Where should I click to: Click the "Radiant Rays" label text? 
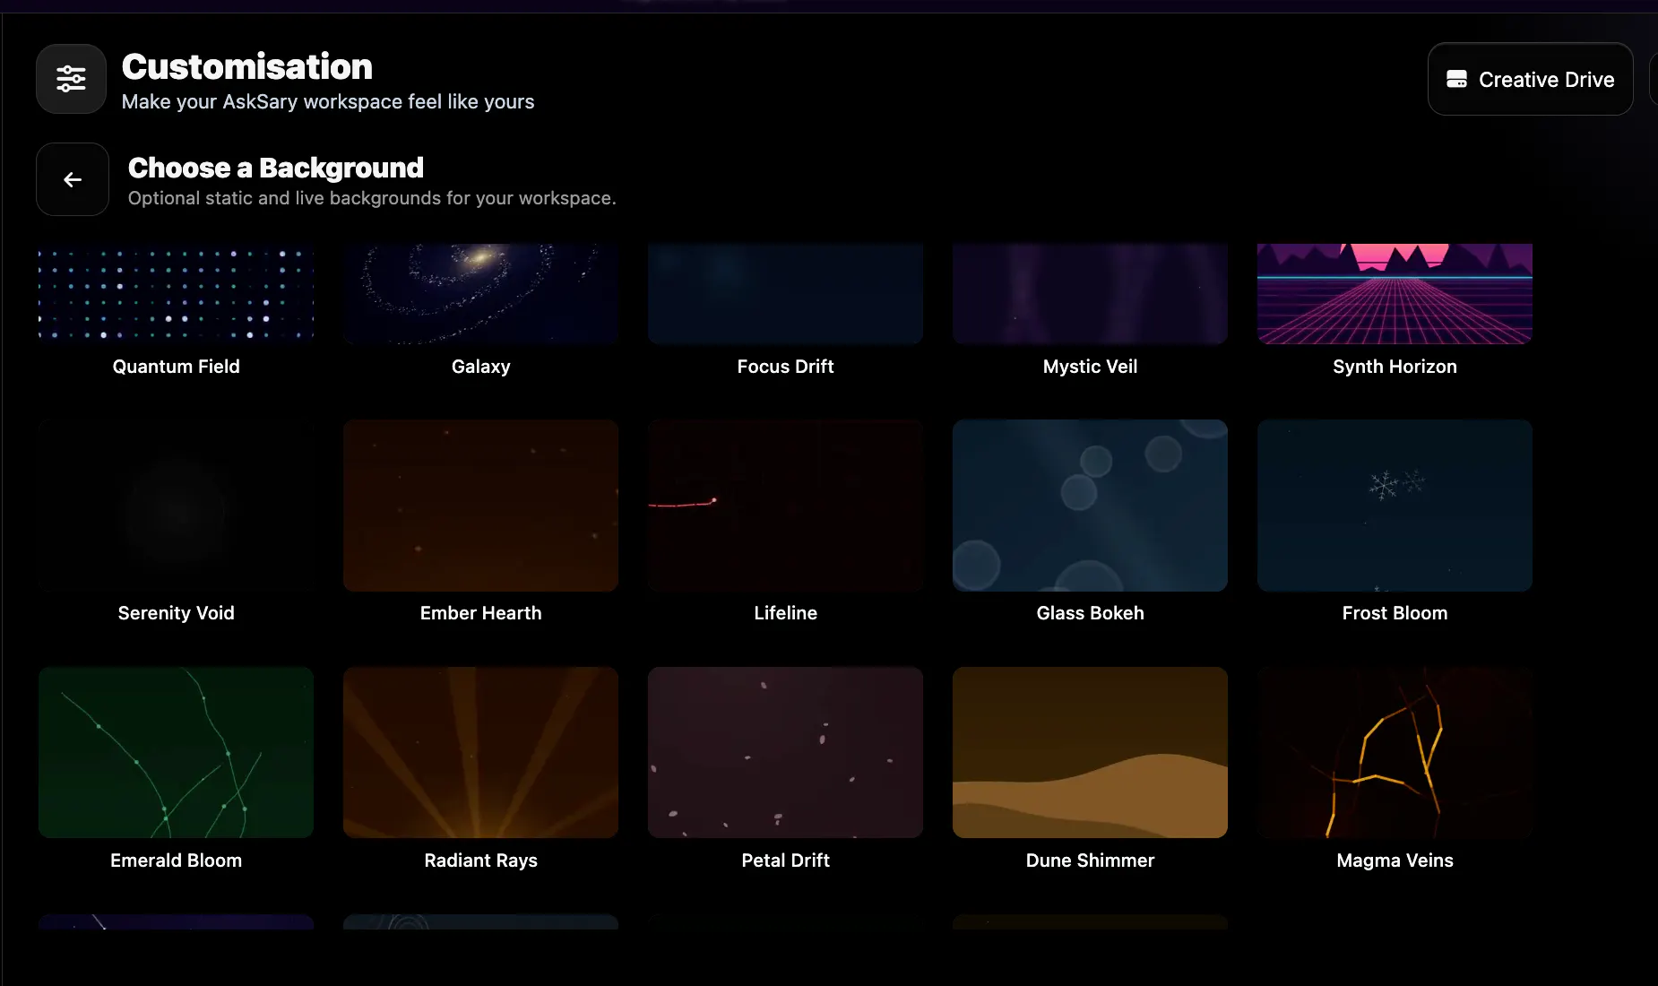click(481, 861)
